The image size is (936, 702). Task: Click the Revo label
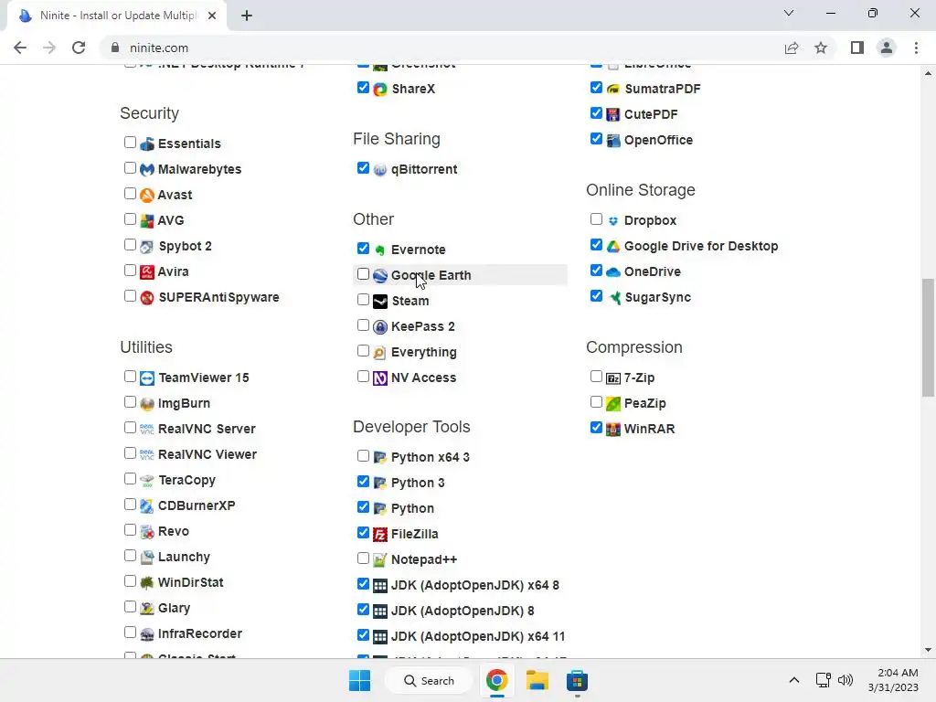coord(173,531)
